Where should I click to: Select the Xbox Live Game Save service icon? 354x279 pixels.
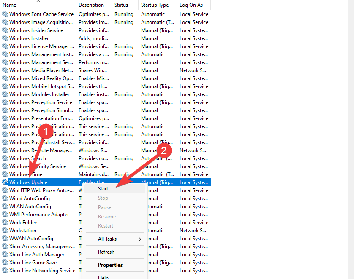click(5, 263)
